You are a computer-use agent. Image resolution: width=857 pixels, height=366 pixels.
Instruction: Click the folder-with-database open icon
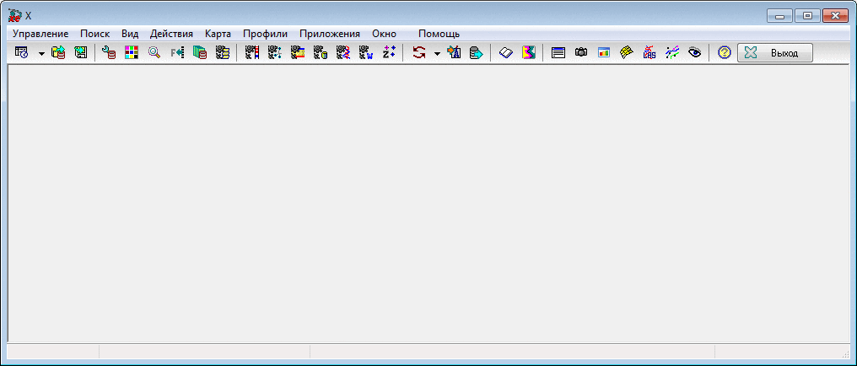58,53
